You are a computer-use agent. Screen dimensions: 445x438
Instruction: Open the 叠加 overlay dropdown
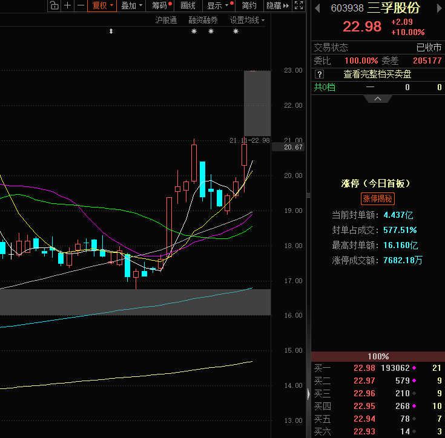(131, 5)
